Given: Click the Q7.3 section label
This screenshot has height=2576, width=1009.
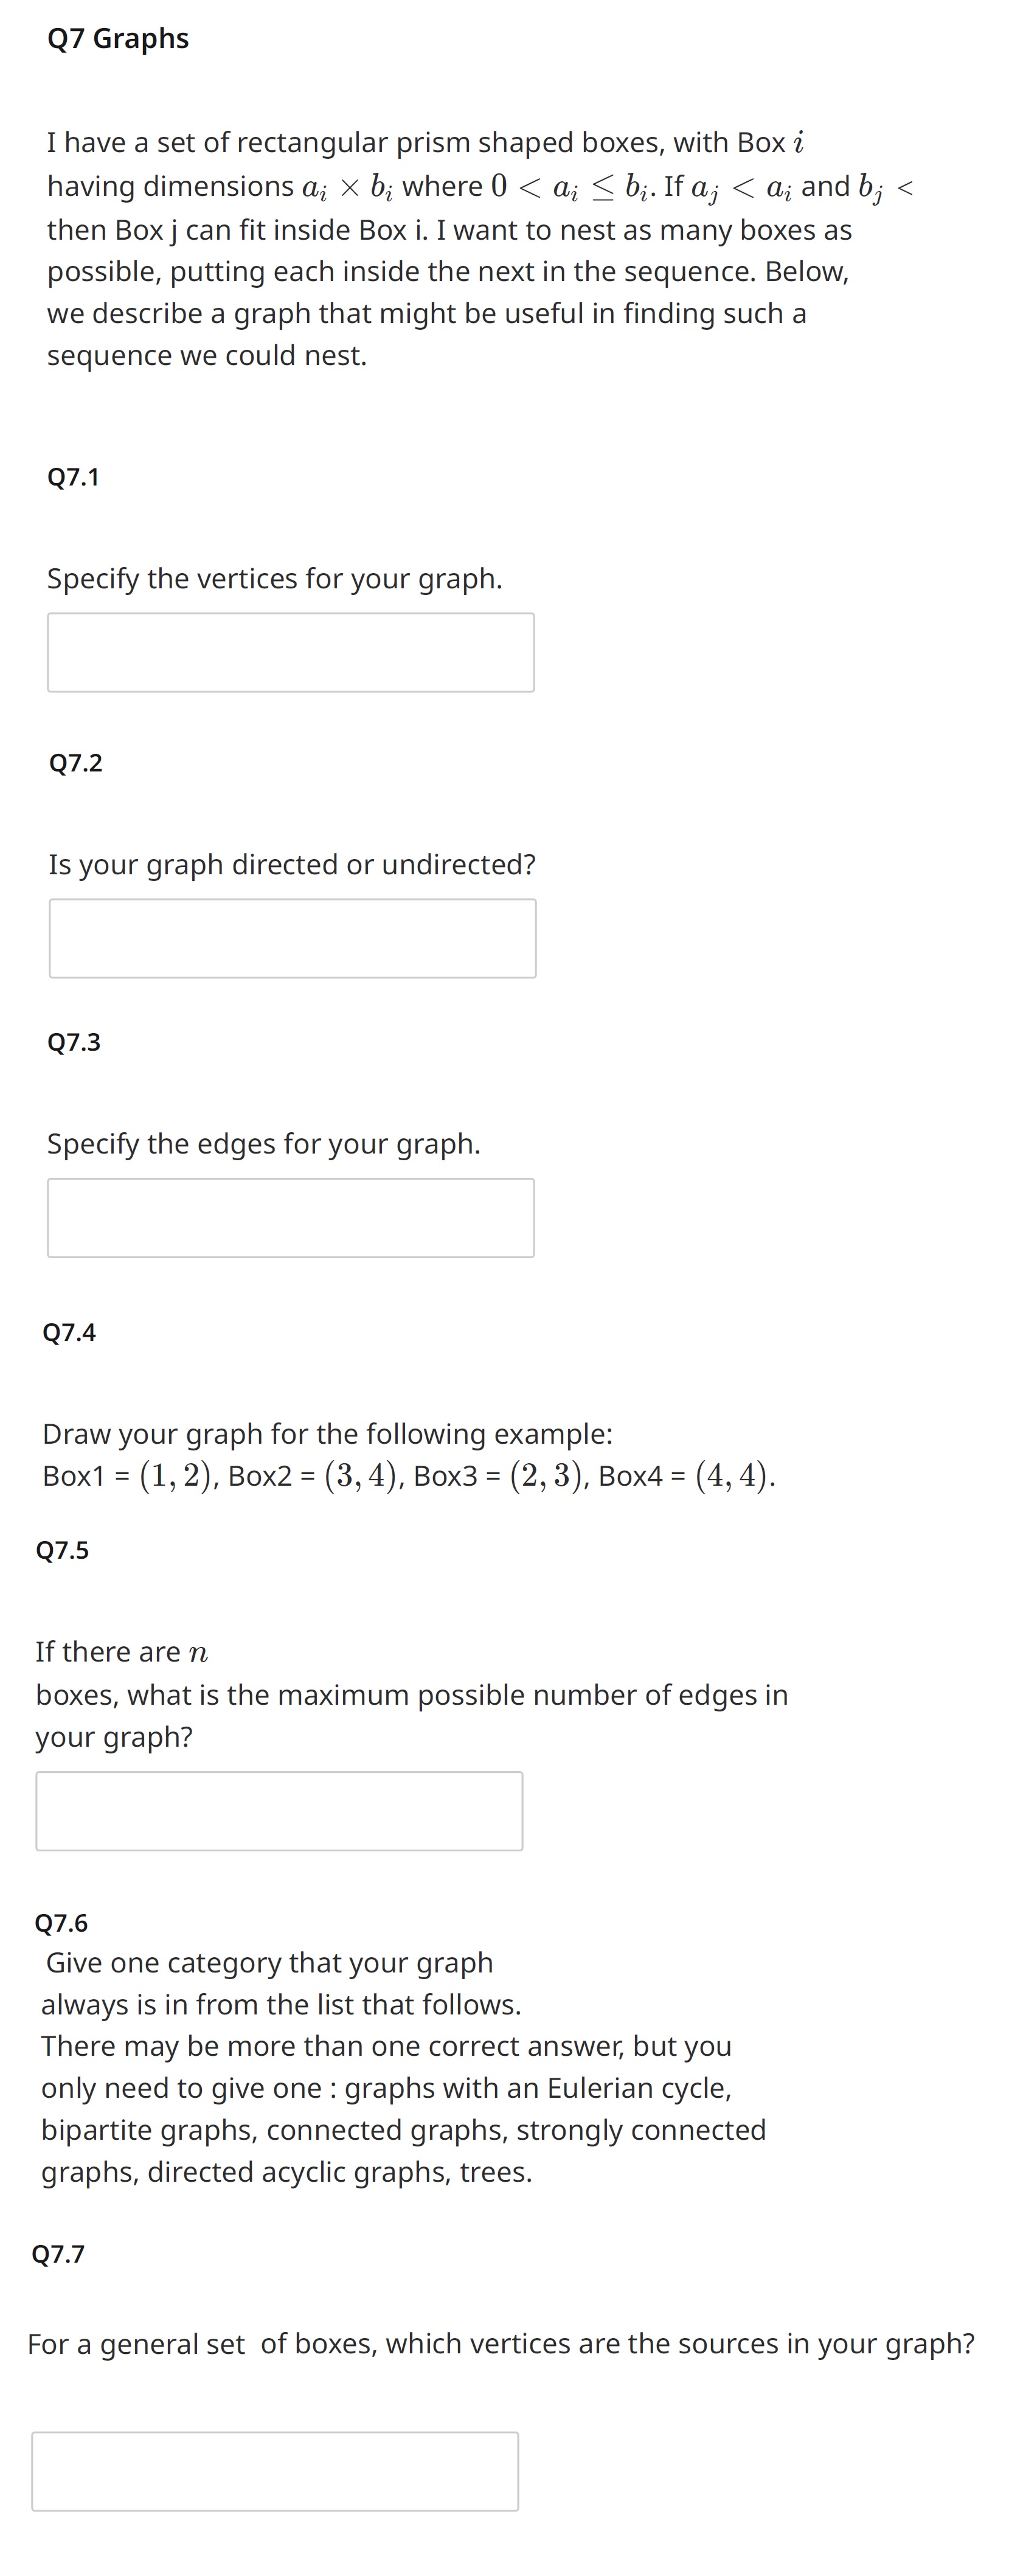Looking at the screenshot, I should tap(74, 1041).
